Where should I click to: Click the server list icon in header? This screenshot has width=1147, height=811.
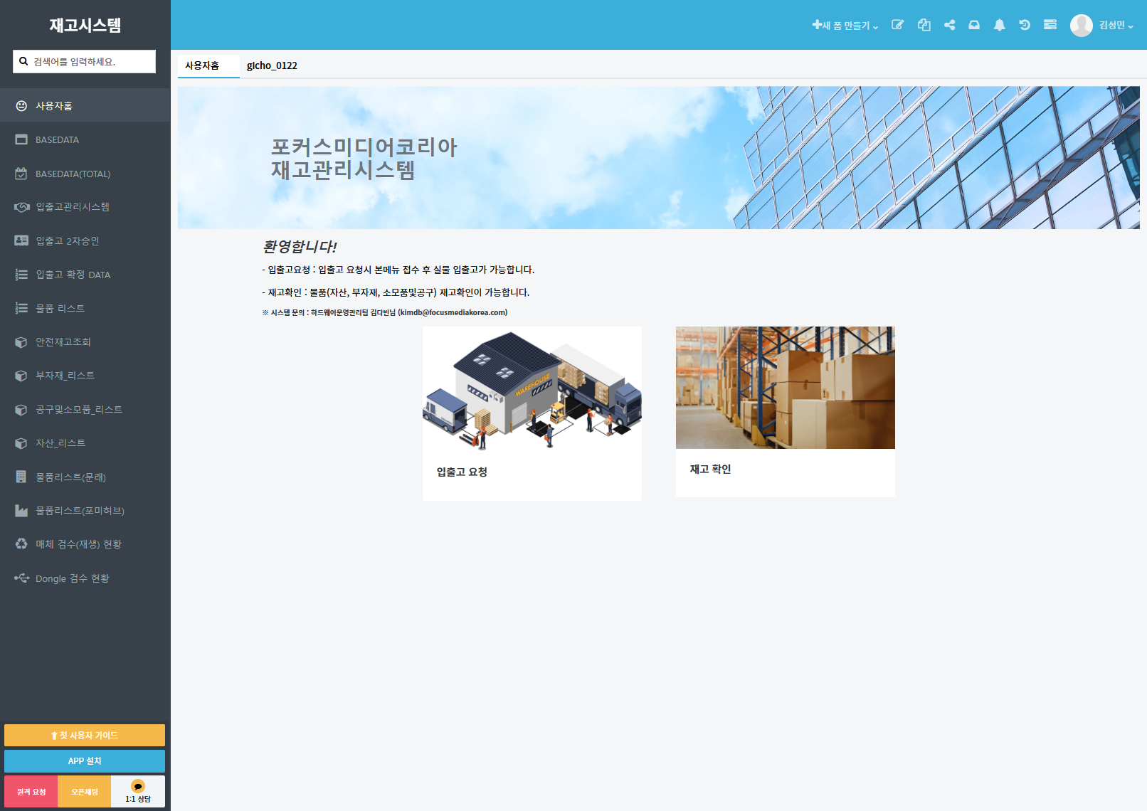click(x=1050, y=25)
